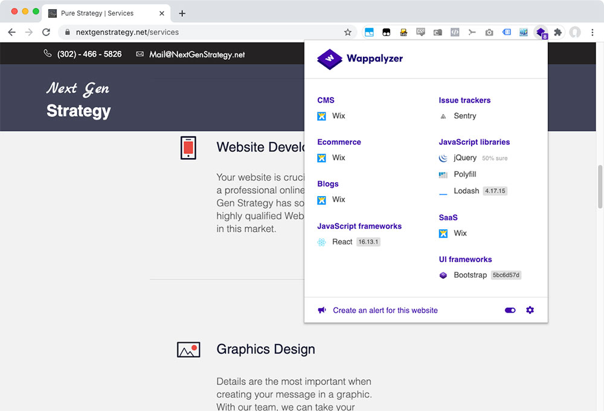Click the React 16.13.1 version badge
This screenshot has width=604, height=411.
coord(368,242)
